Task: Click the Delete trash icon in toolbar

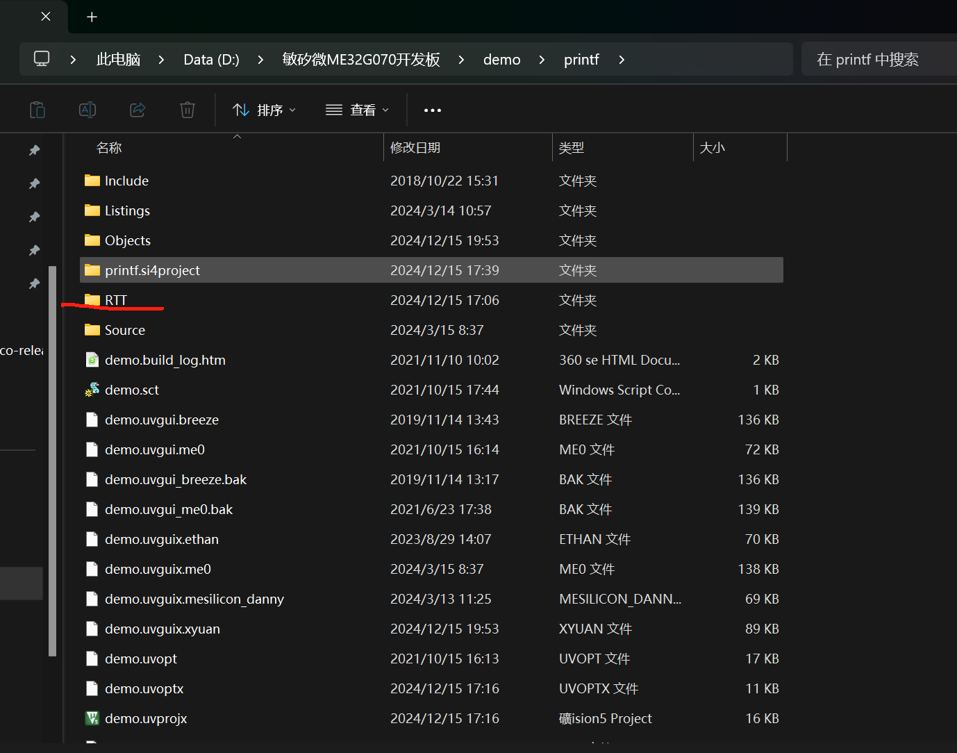Action: tap(188, 110)
